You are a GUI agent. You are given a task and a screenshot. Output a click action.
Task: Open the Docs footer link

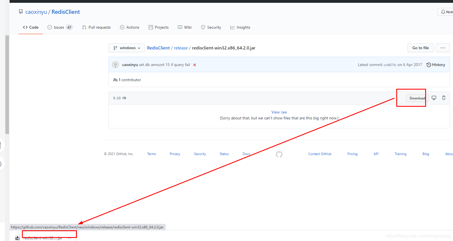246,154
